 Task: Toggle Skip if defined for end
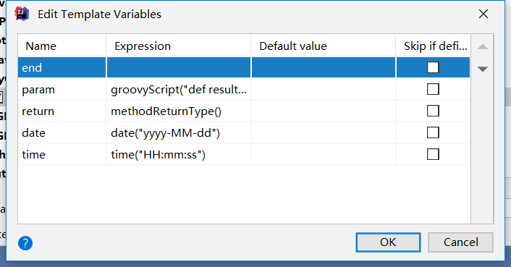(433, 67)
